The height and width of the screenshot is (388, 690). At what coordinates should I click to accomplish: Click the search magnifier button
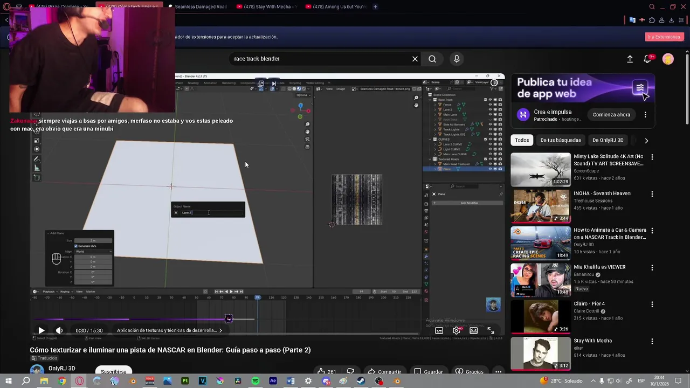(432, 59)
